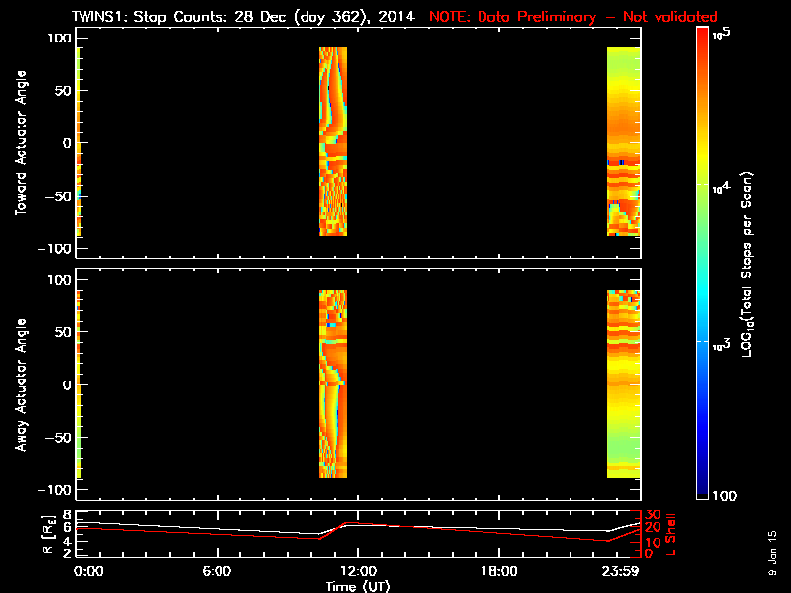
Task: Click the 4 tick label on the R axis
Action: [67, 541]
